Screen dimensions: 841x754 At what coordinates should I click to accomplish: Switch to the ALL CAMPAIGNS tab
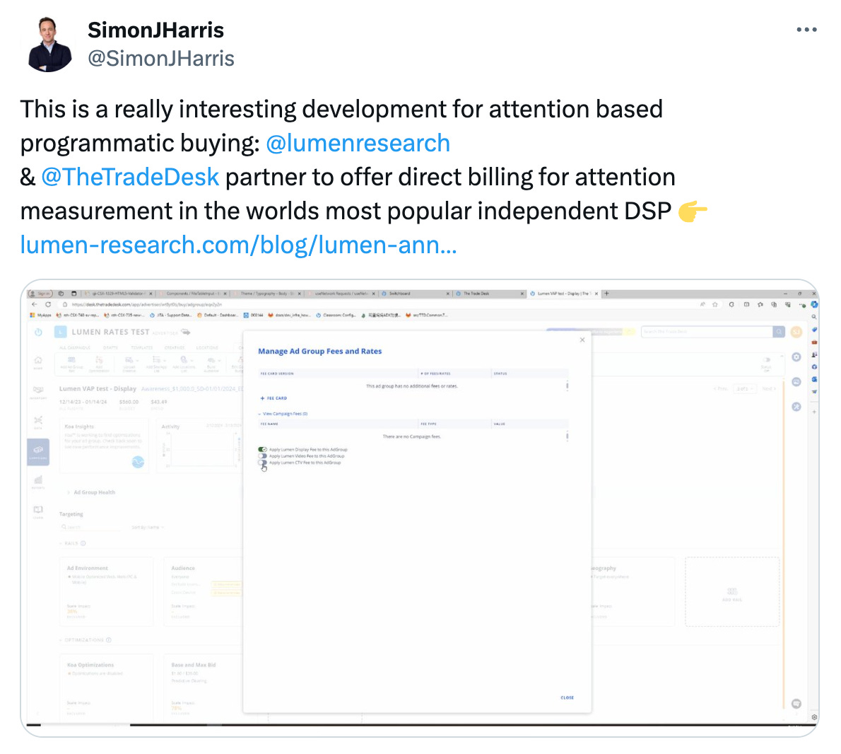click(x=74, y=348)
